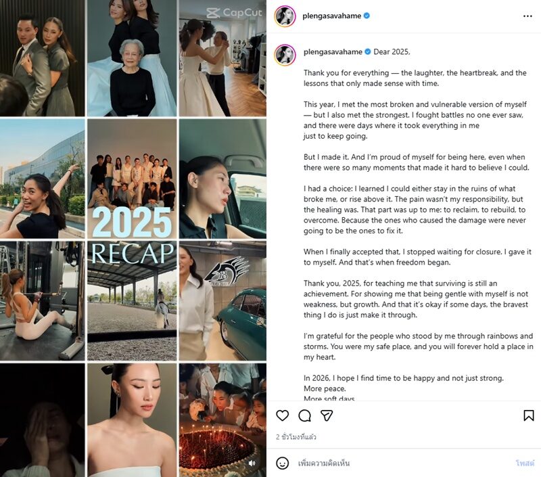
Task: Save post with the bookmark icon
Action: point(529,415)
